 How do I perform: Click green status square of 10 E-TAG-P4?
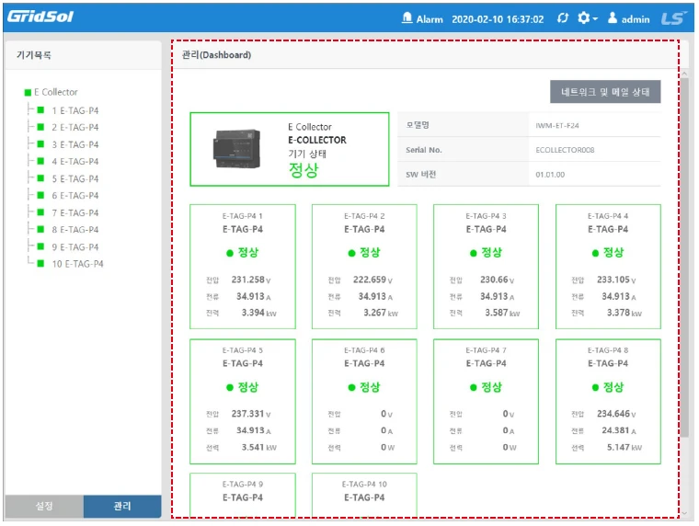40,263
